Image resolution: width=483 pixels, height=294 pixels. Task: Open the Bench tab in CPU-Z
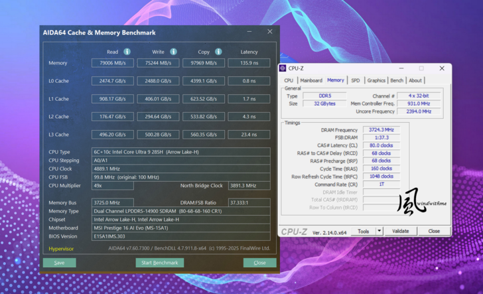[397, 80]
